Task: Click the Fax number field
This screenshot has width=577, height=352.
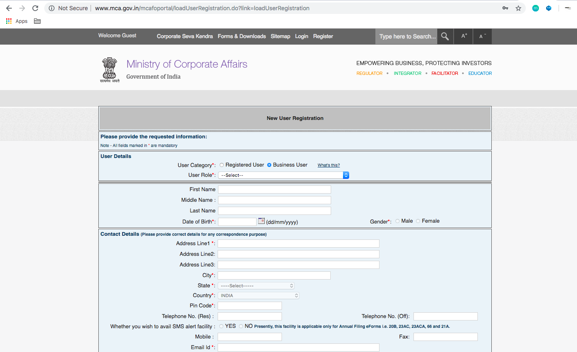Action: pos(445,337)
